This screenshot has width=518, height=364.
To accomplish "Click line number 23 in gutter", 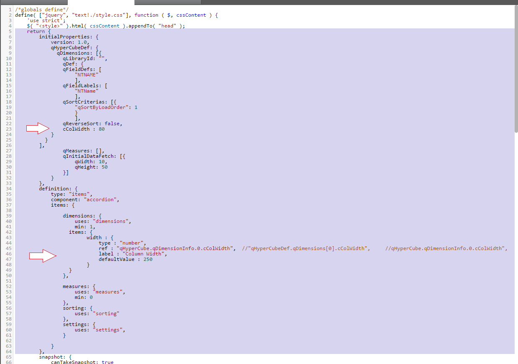I will [x=9, y=129].
